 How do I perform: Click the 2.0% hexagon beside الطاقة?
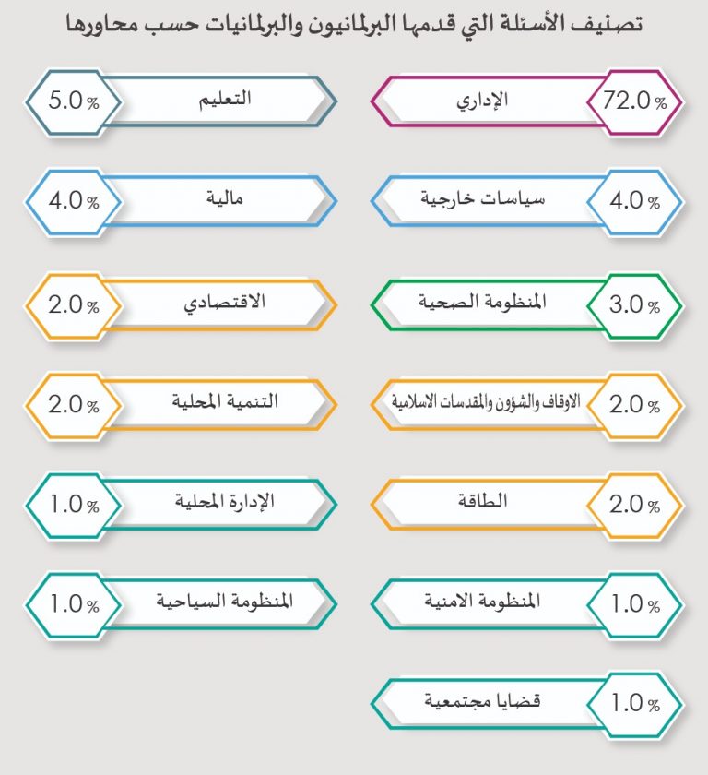pyautogui.click(x=634, y=505)
